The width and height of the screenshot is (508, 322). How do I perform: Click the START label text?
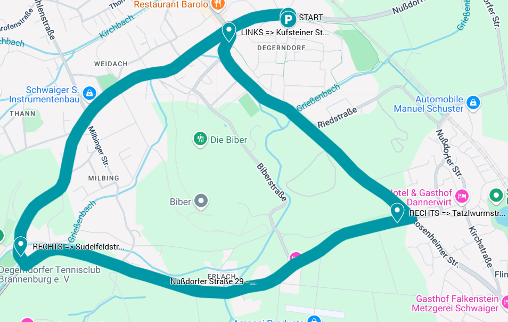[310, 18]
